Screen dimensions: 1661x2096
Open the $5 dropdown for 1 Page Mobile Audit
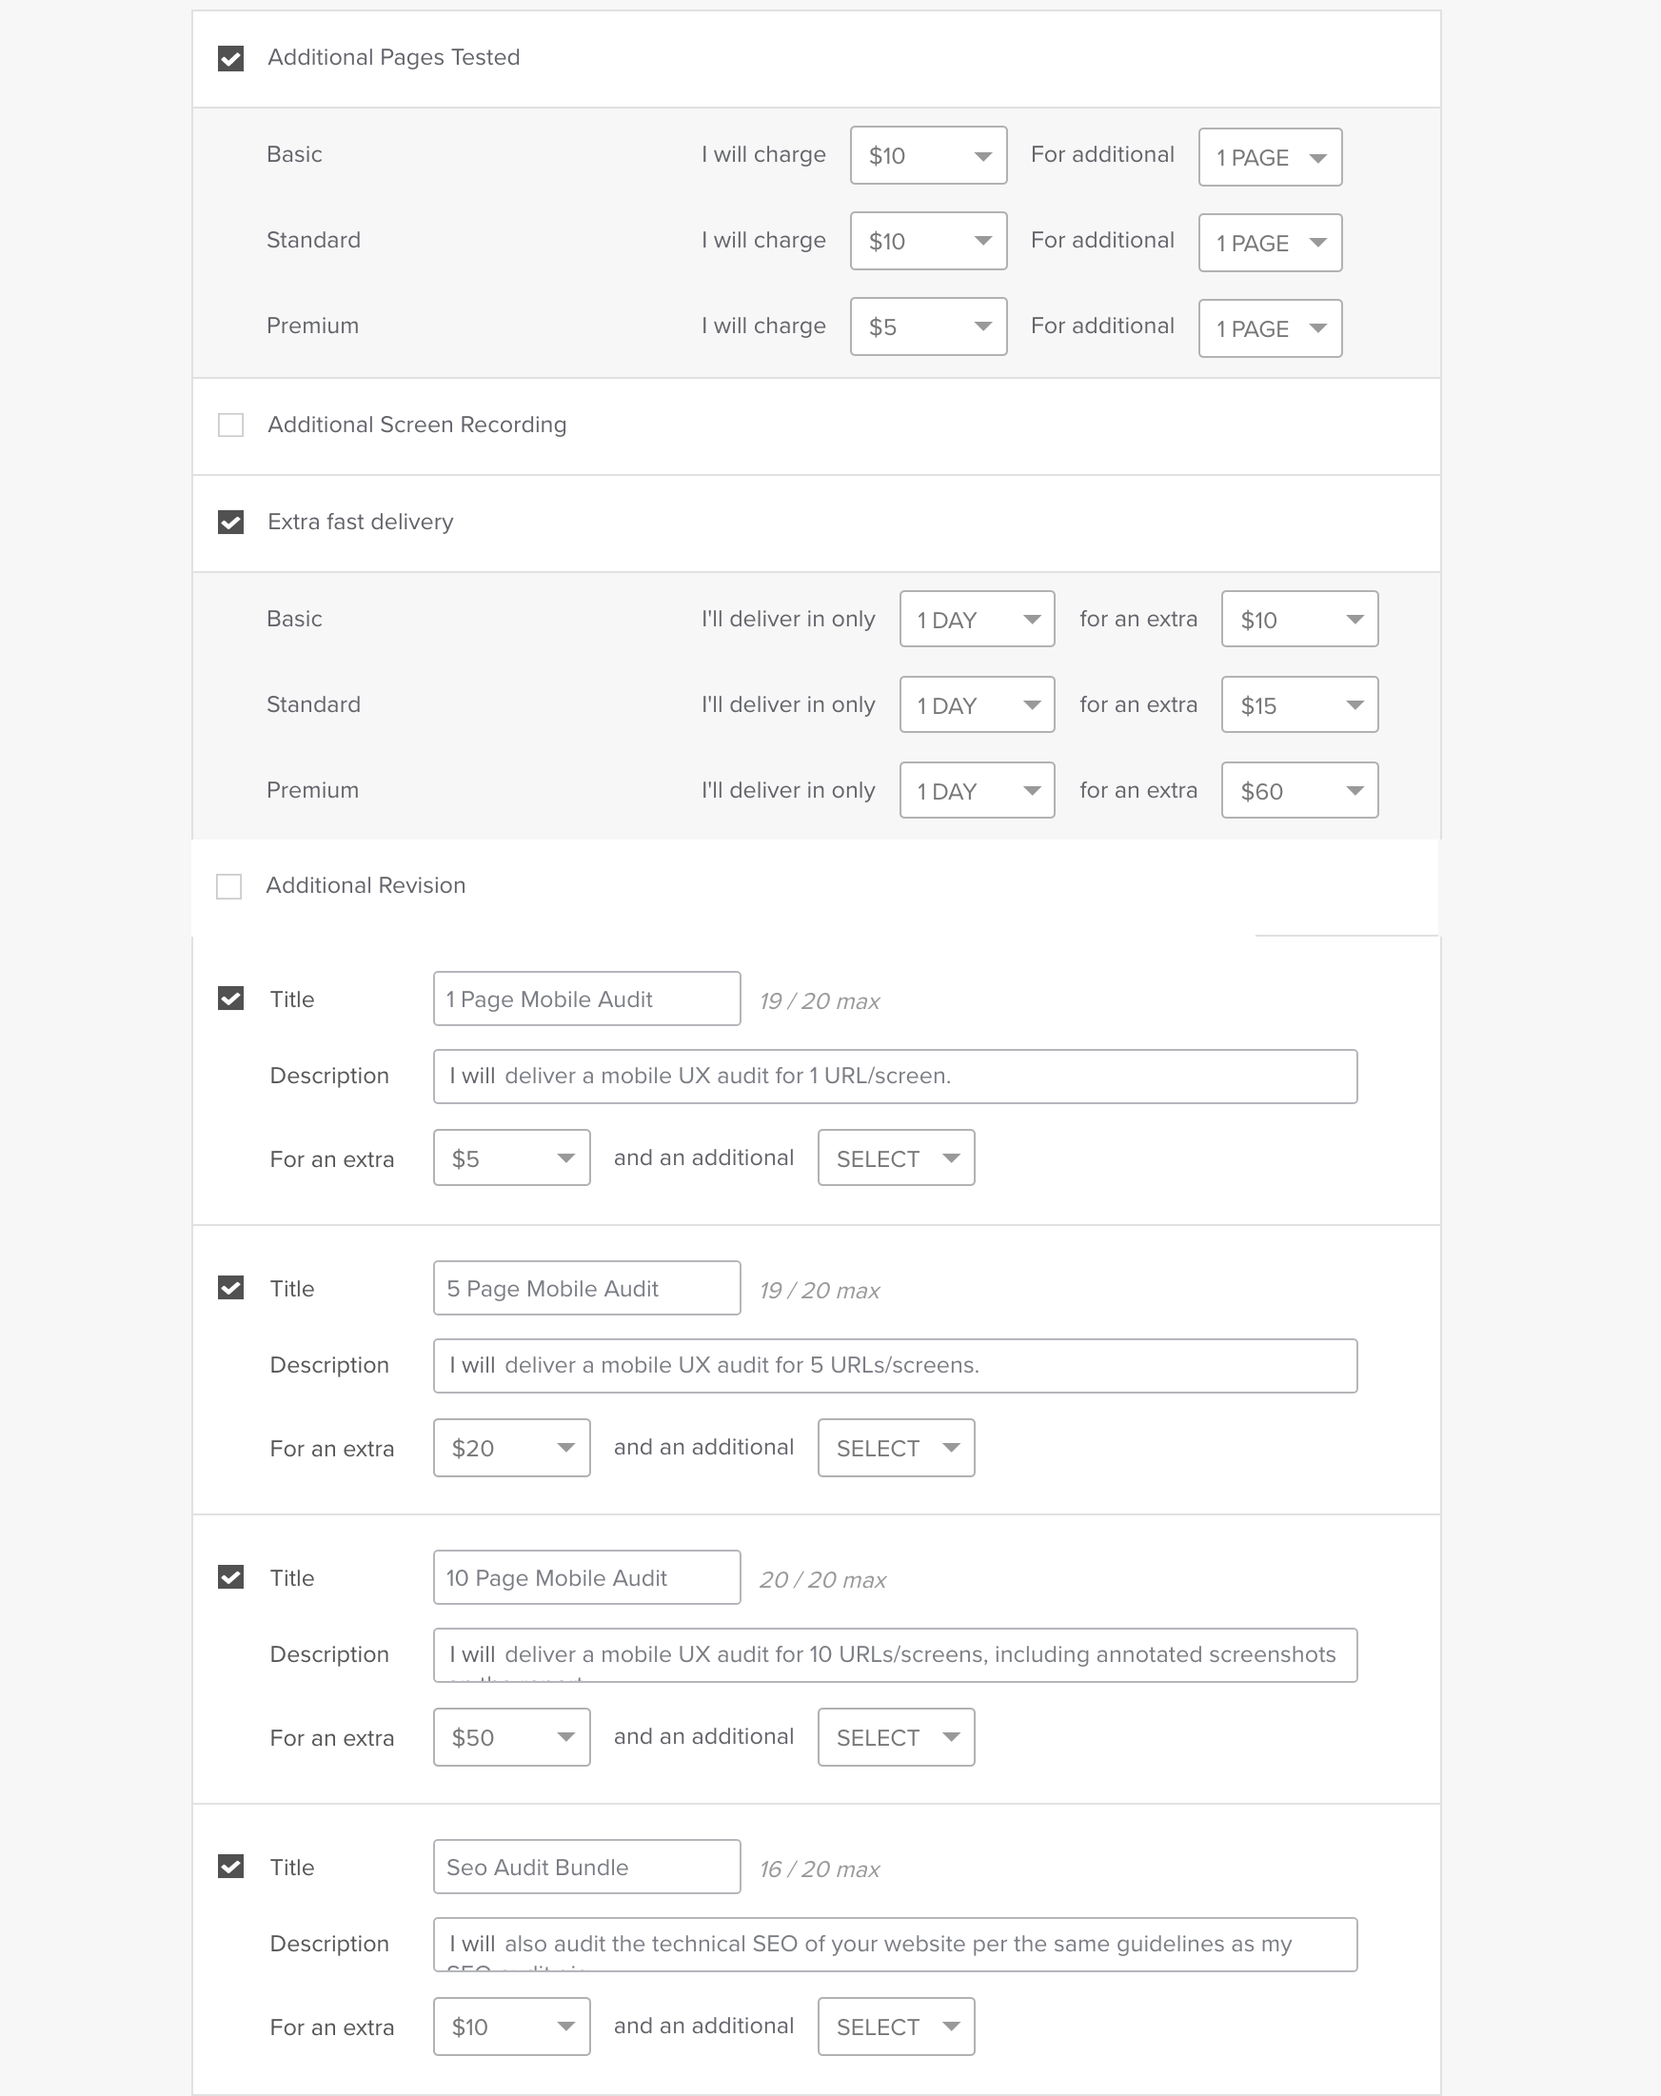[x=511, y=1157]
